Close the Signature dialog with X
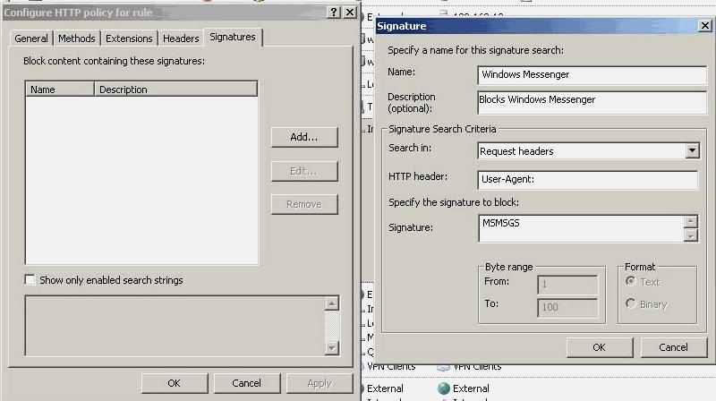The image size is (716, 401). (703, 26)
